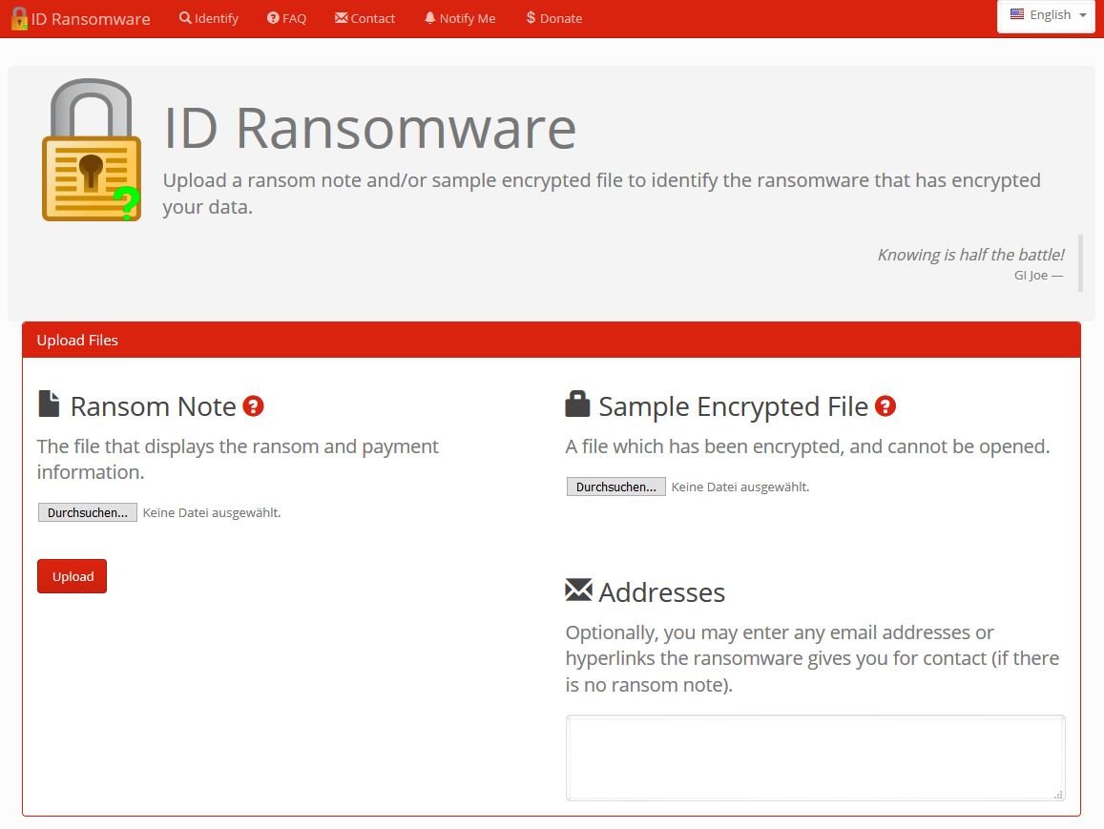Click the 'Knowing is half the battle!' quote
This screenshot has height=829, width=1104.
click(970, 255)
